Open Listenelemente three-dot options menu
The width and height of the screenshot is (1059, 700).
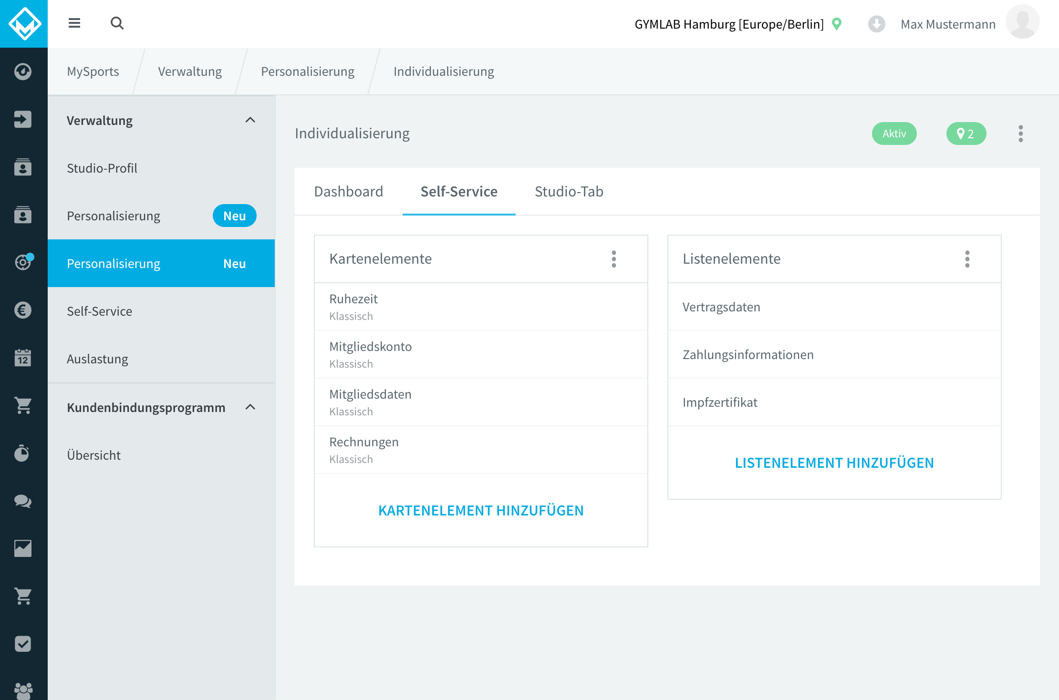click(x=967, y=259)
